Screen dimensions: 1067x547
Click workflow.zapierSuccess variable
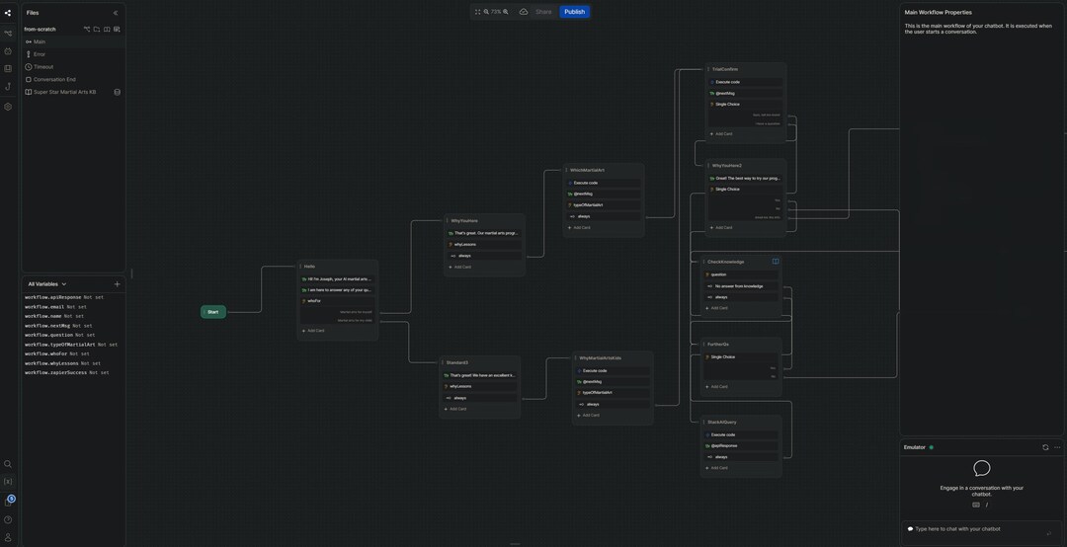(67, 373)
